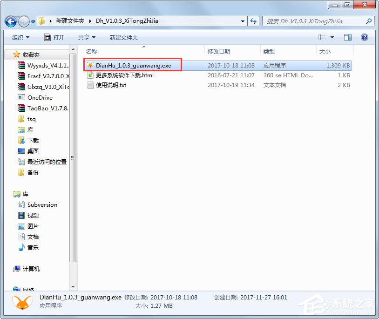Viewport: 379px width, 319px height.
Task: Select 更多系统软件下载.html file
Action: pyautogui.click(x=124, y=75)
